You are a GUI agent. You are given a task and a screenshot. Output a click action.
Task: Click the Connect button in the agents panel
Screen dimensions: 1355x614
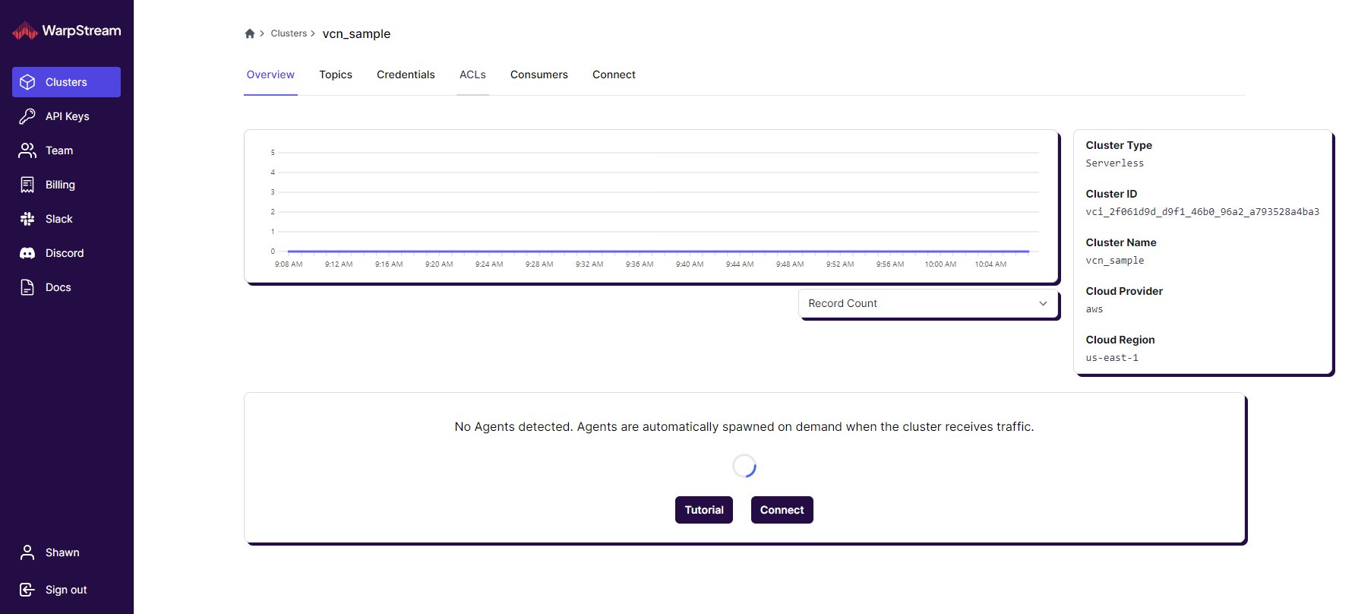tap(782, 510)
